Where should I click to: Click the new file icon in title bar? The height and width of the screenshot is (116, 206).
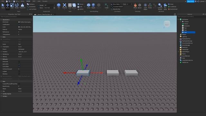[7, 1]
